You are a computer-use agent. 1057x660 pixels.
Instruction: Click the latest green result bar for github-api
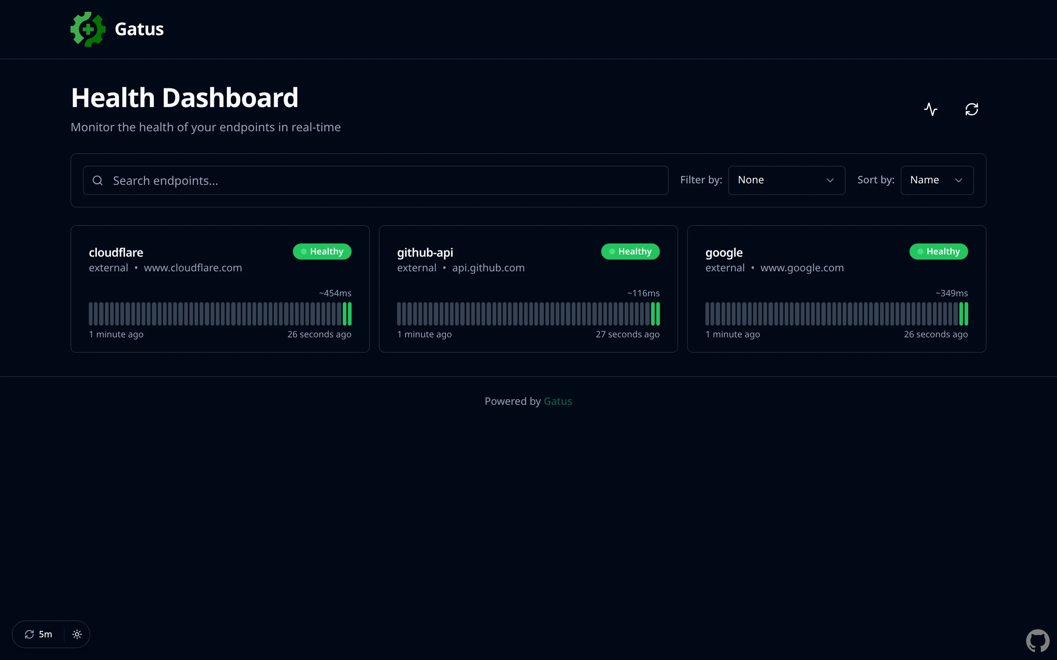[x=658, y=314]
